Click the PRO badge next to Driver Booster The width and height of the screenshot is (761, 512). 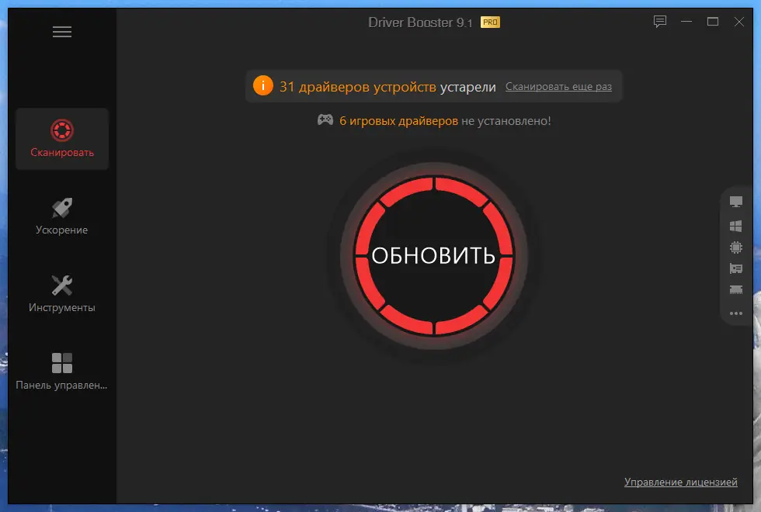[x=492, y=22]
